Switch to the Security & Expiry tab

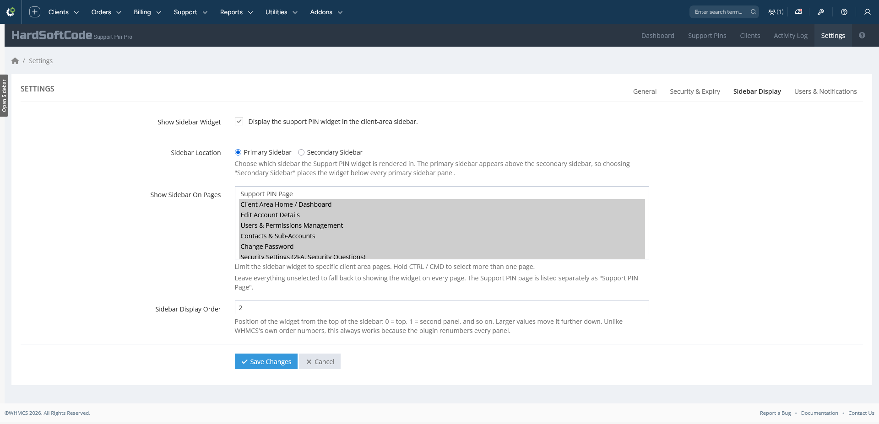695,91
